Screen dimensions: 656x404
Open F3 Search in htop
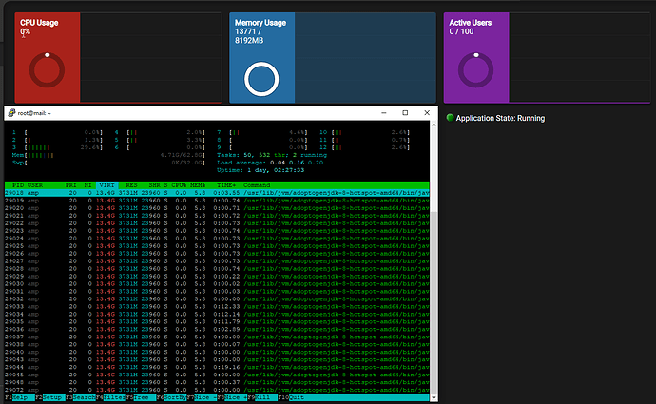81,397
